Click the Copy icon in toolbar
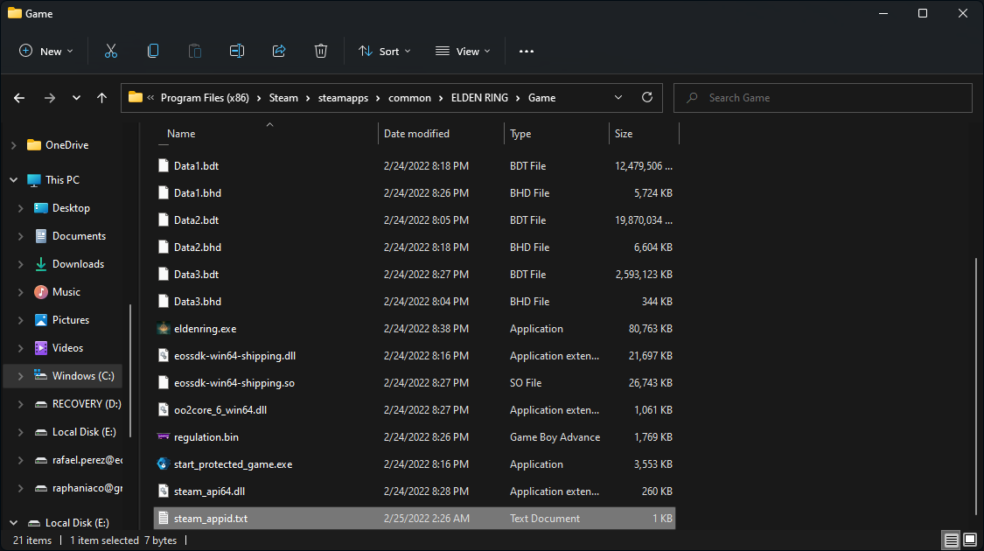This screenshot has width=984, height=551. coord(153,52)
